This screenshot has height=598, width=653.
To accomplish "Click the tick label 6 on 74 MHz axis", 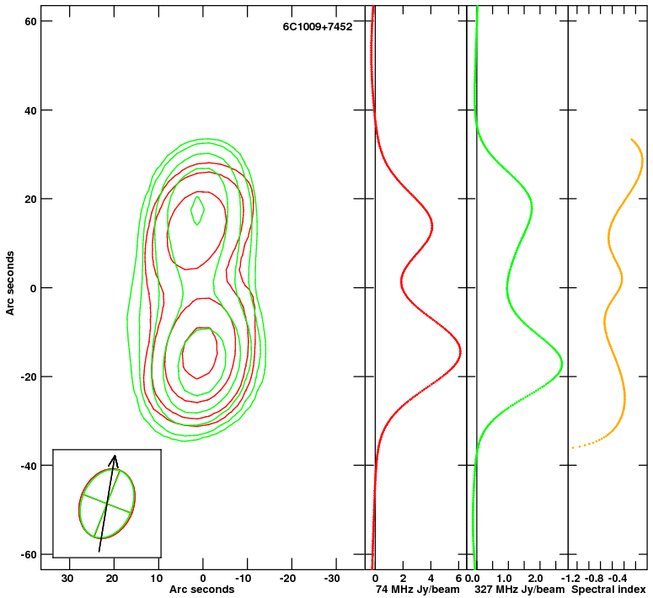I will (x=458, y=579).
